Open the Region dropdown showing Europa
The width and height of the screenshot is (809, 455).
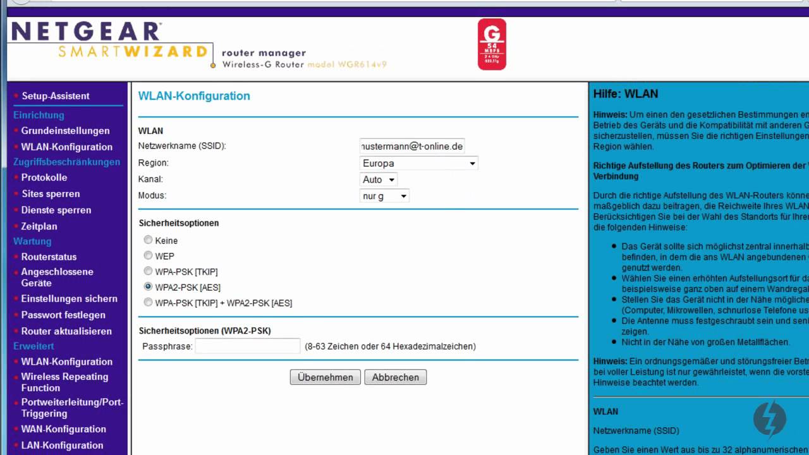click(418, 163)
